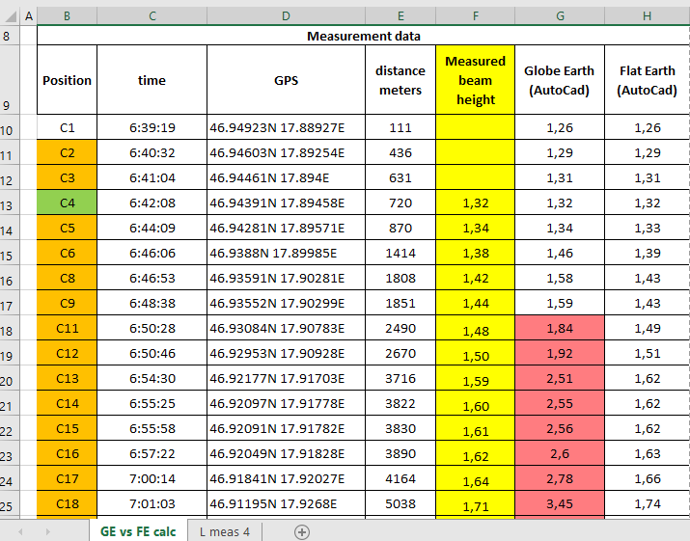The height and width of the screenshot is (541, 690).
Task: Click the time cell 6:42:08
Action: click(x=152, y=203)
